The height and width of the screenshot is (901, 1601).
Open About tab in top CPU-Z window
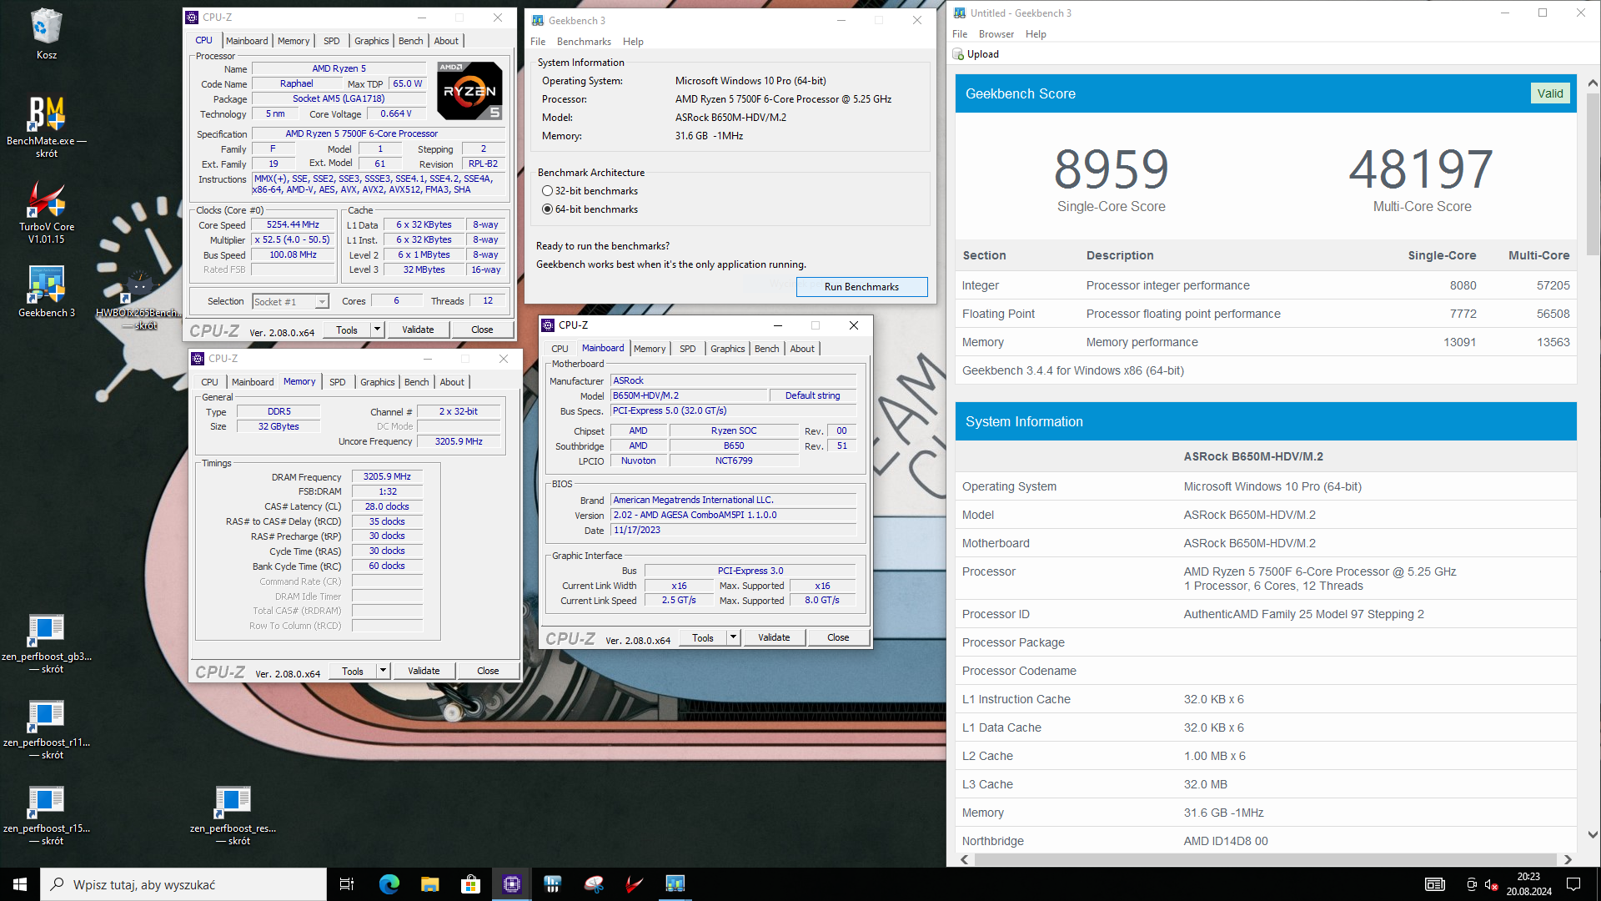coord(446,41)
